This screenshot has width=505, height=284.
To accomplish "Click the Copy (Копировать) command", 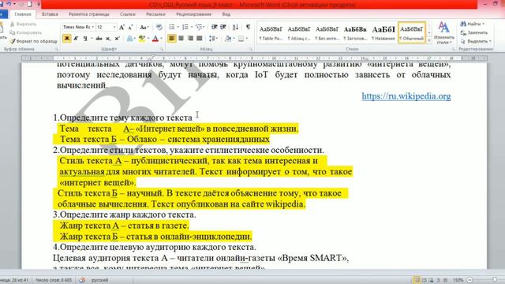I will click(26, 32).
